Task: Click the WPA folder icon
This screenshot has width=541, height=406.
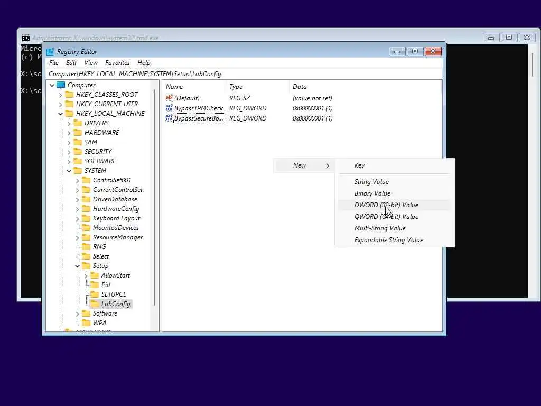Action: point(86,323)
